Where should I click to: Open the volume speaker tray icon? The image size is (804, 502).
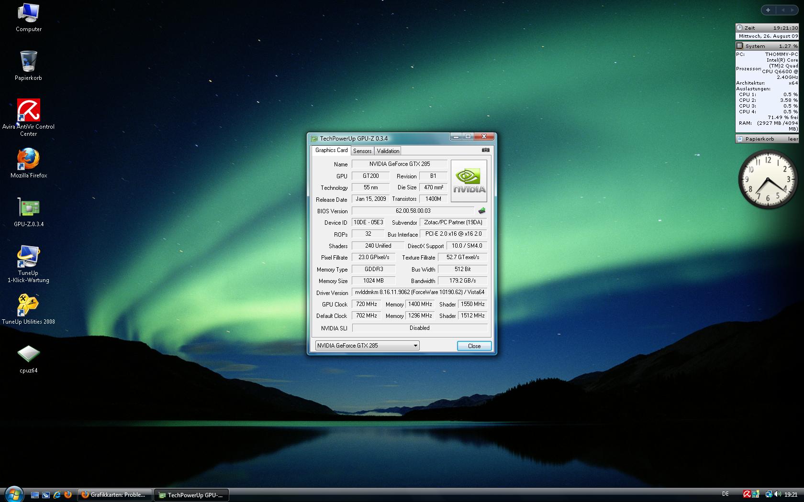(x=777, y=494)
